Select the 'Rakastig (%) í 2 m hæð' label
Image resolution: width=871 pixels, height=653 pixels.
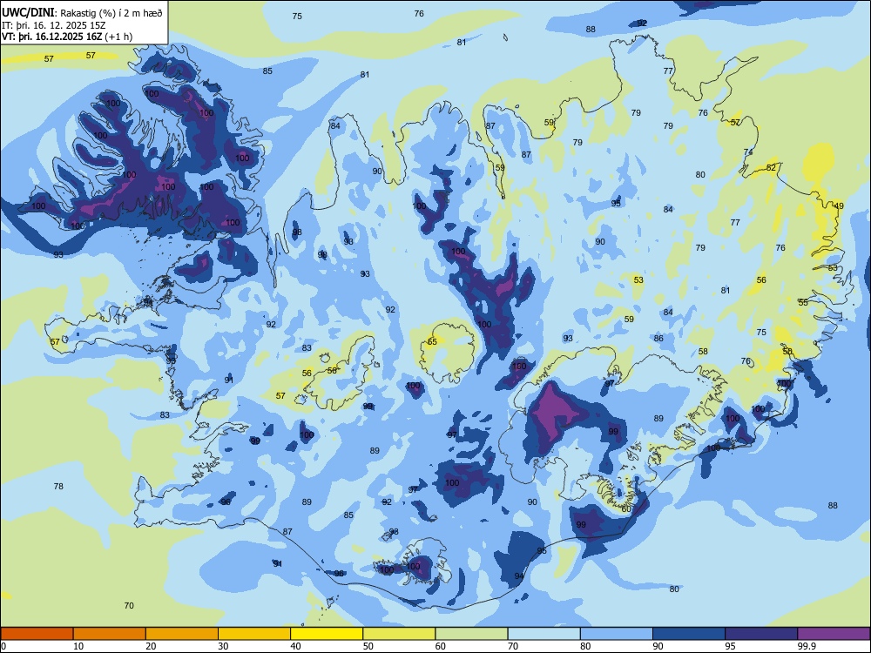[111, 13]
